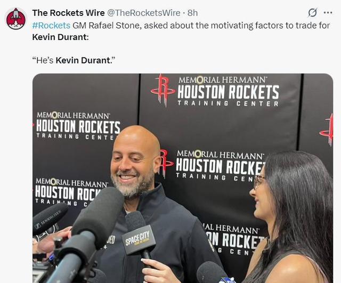The height and width of the screenshot is (283, 341).
Task: Click the large gray foam microphone
Action: 99,217
